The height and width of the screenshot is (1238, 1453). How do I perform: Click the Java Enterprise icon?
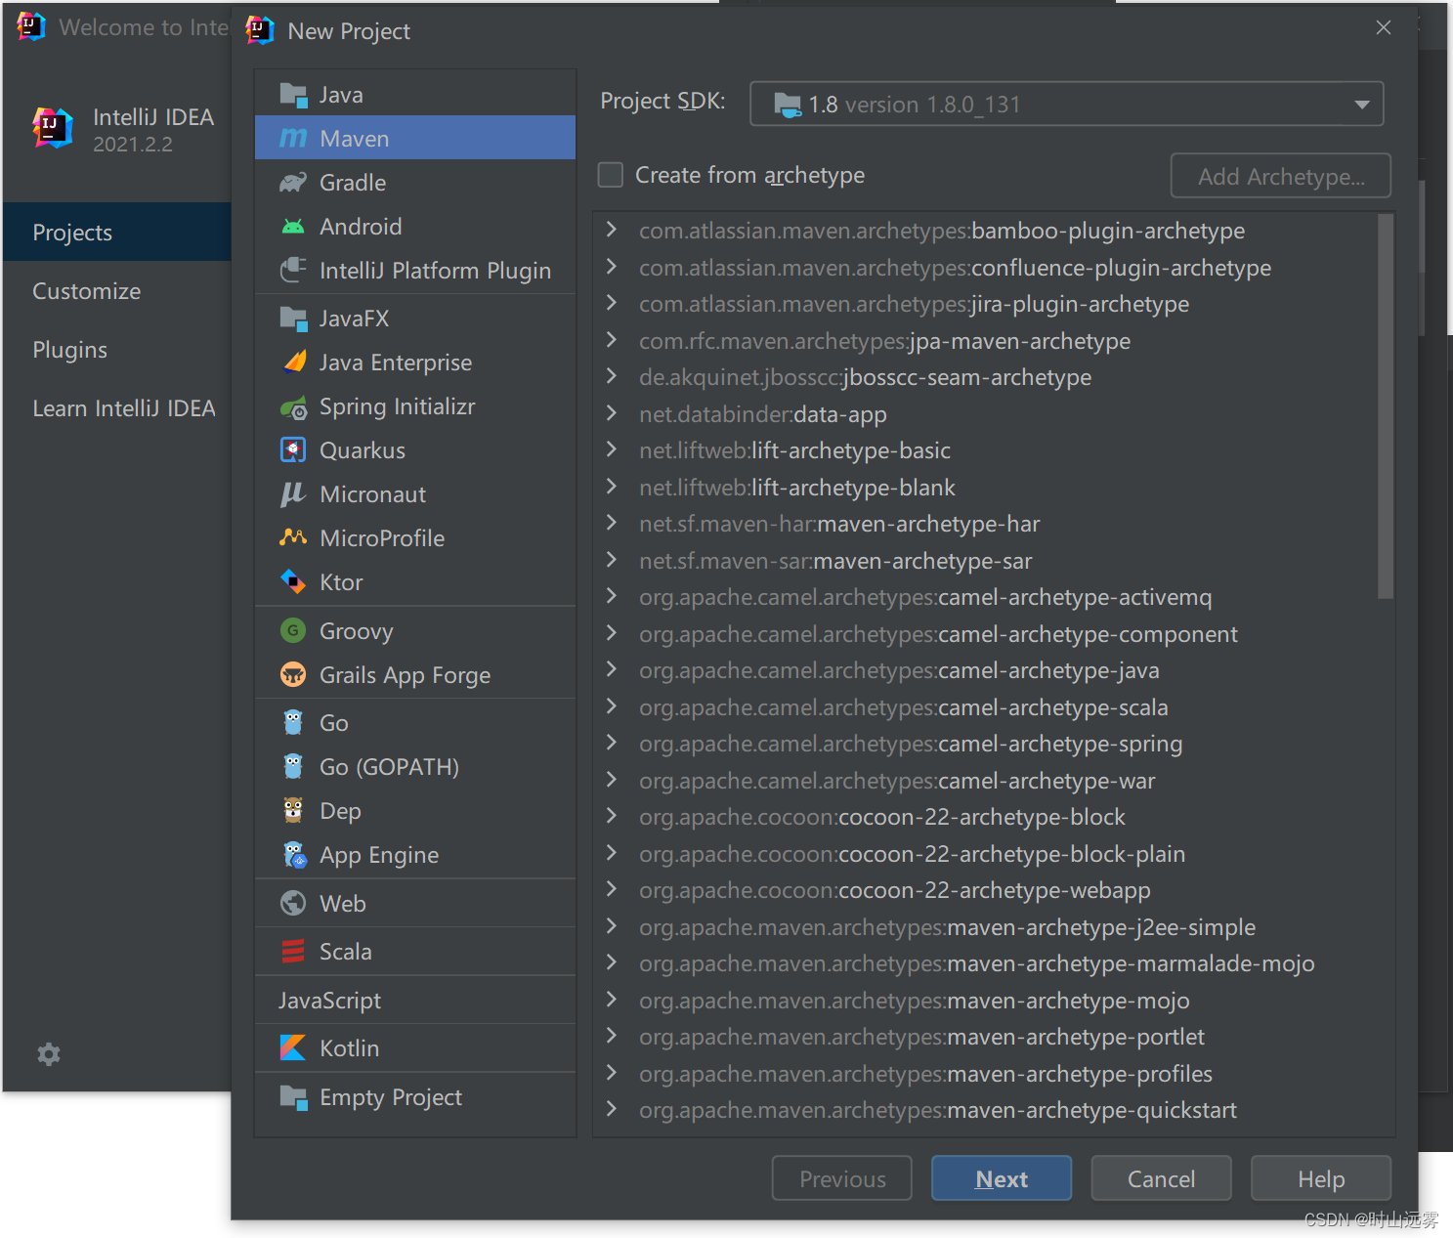[x=293, y=363]
